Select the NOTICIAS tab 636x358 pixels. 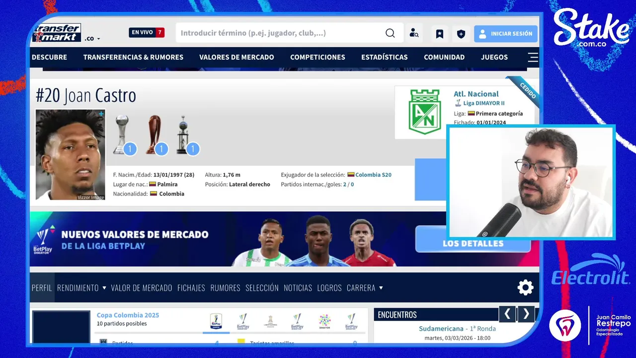pyautogui.click(x=298, y=288)
